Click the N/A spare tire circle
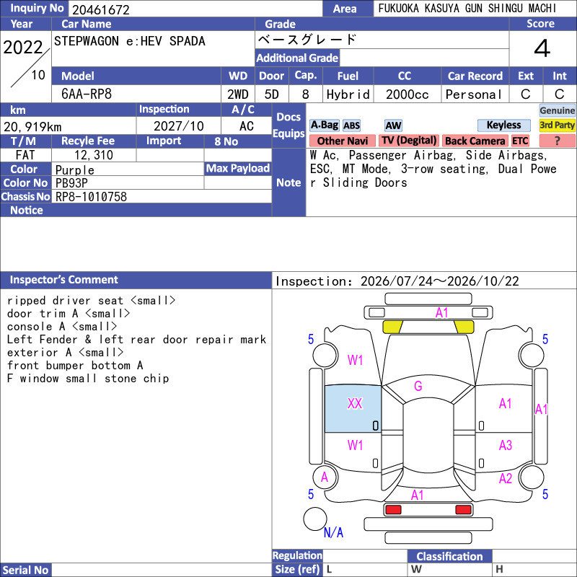 [315, 519]
